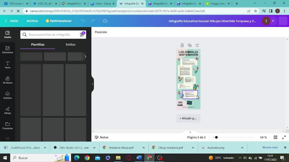Open grid view of pages
The image size is (289, 162).
[x=275, y=137]
